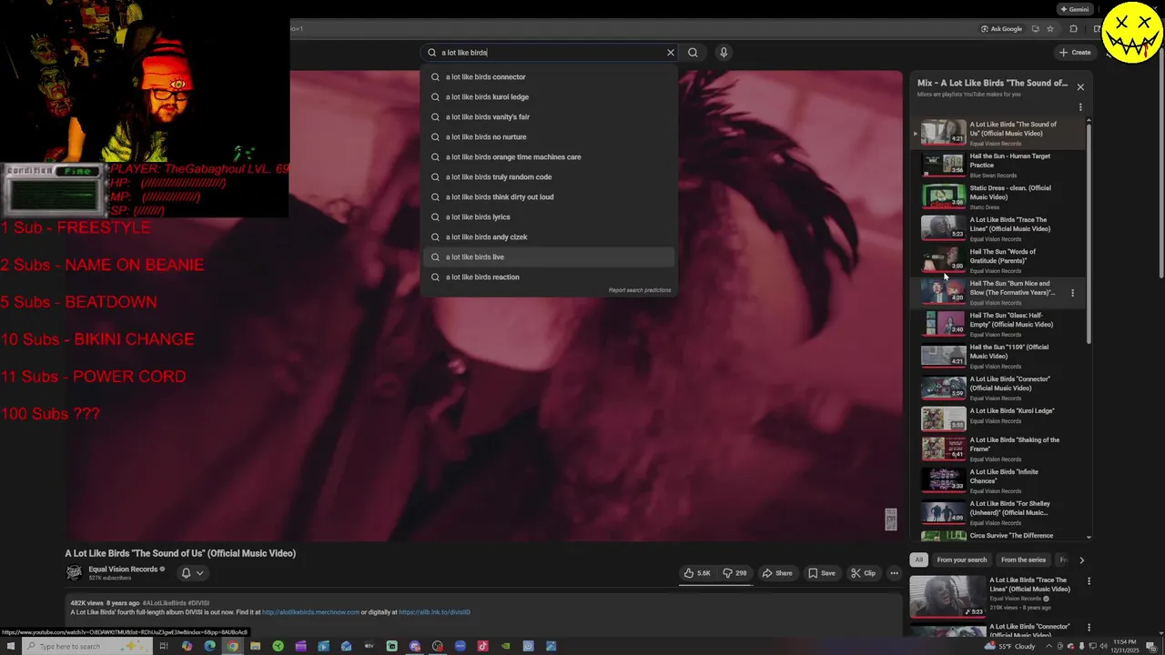Image resolution: width=1165 pixels, height=655 pixels.
Task: Dislike the video with the thumbs-down button
Action: (734, 573)
